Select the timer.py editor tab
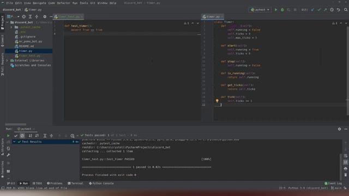The width and height of the screenshot is (349, 196). pyautogui.click(x=213, y=17)
